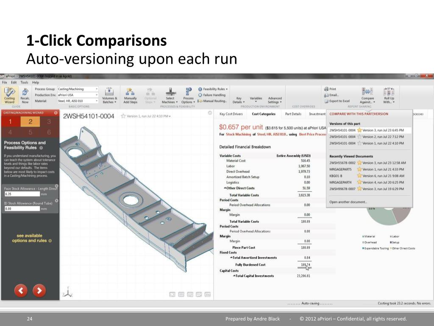Toggle star for Version 2 run Jul 22 7:12 PM

(359, 137)
